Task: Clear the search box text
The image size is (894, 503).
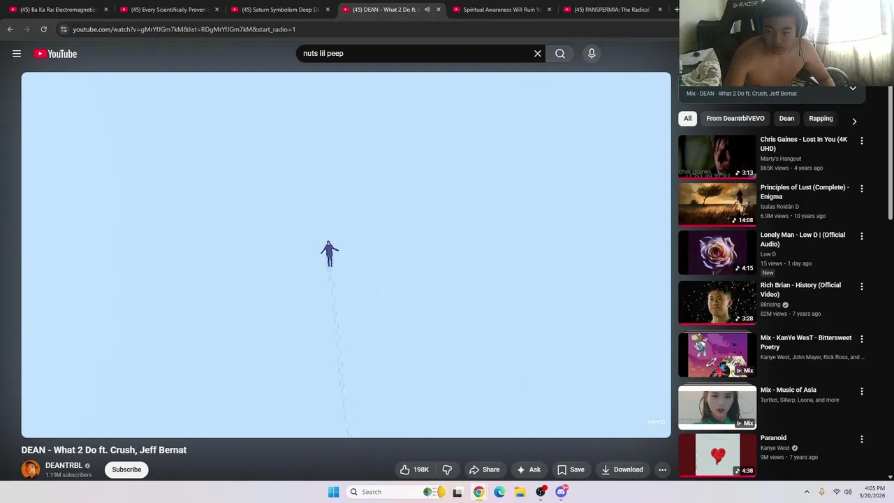Action: coord(538,54)
